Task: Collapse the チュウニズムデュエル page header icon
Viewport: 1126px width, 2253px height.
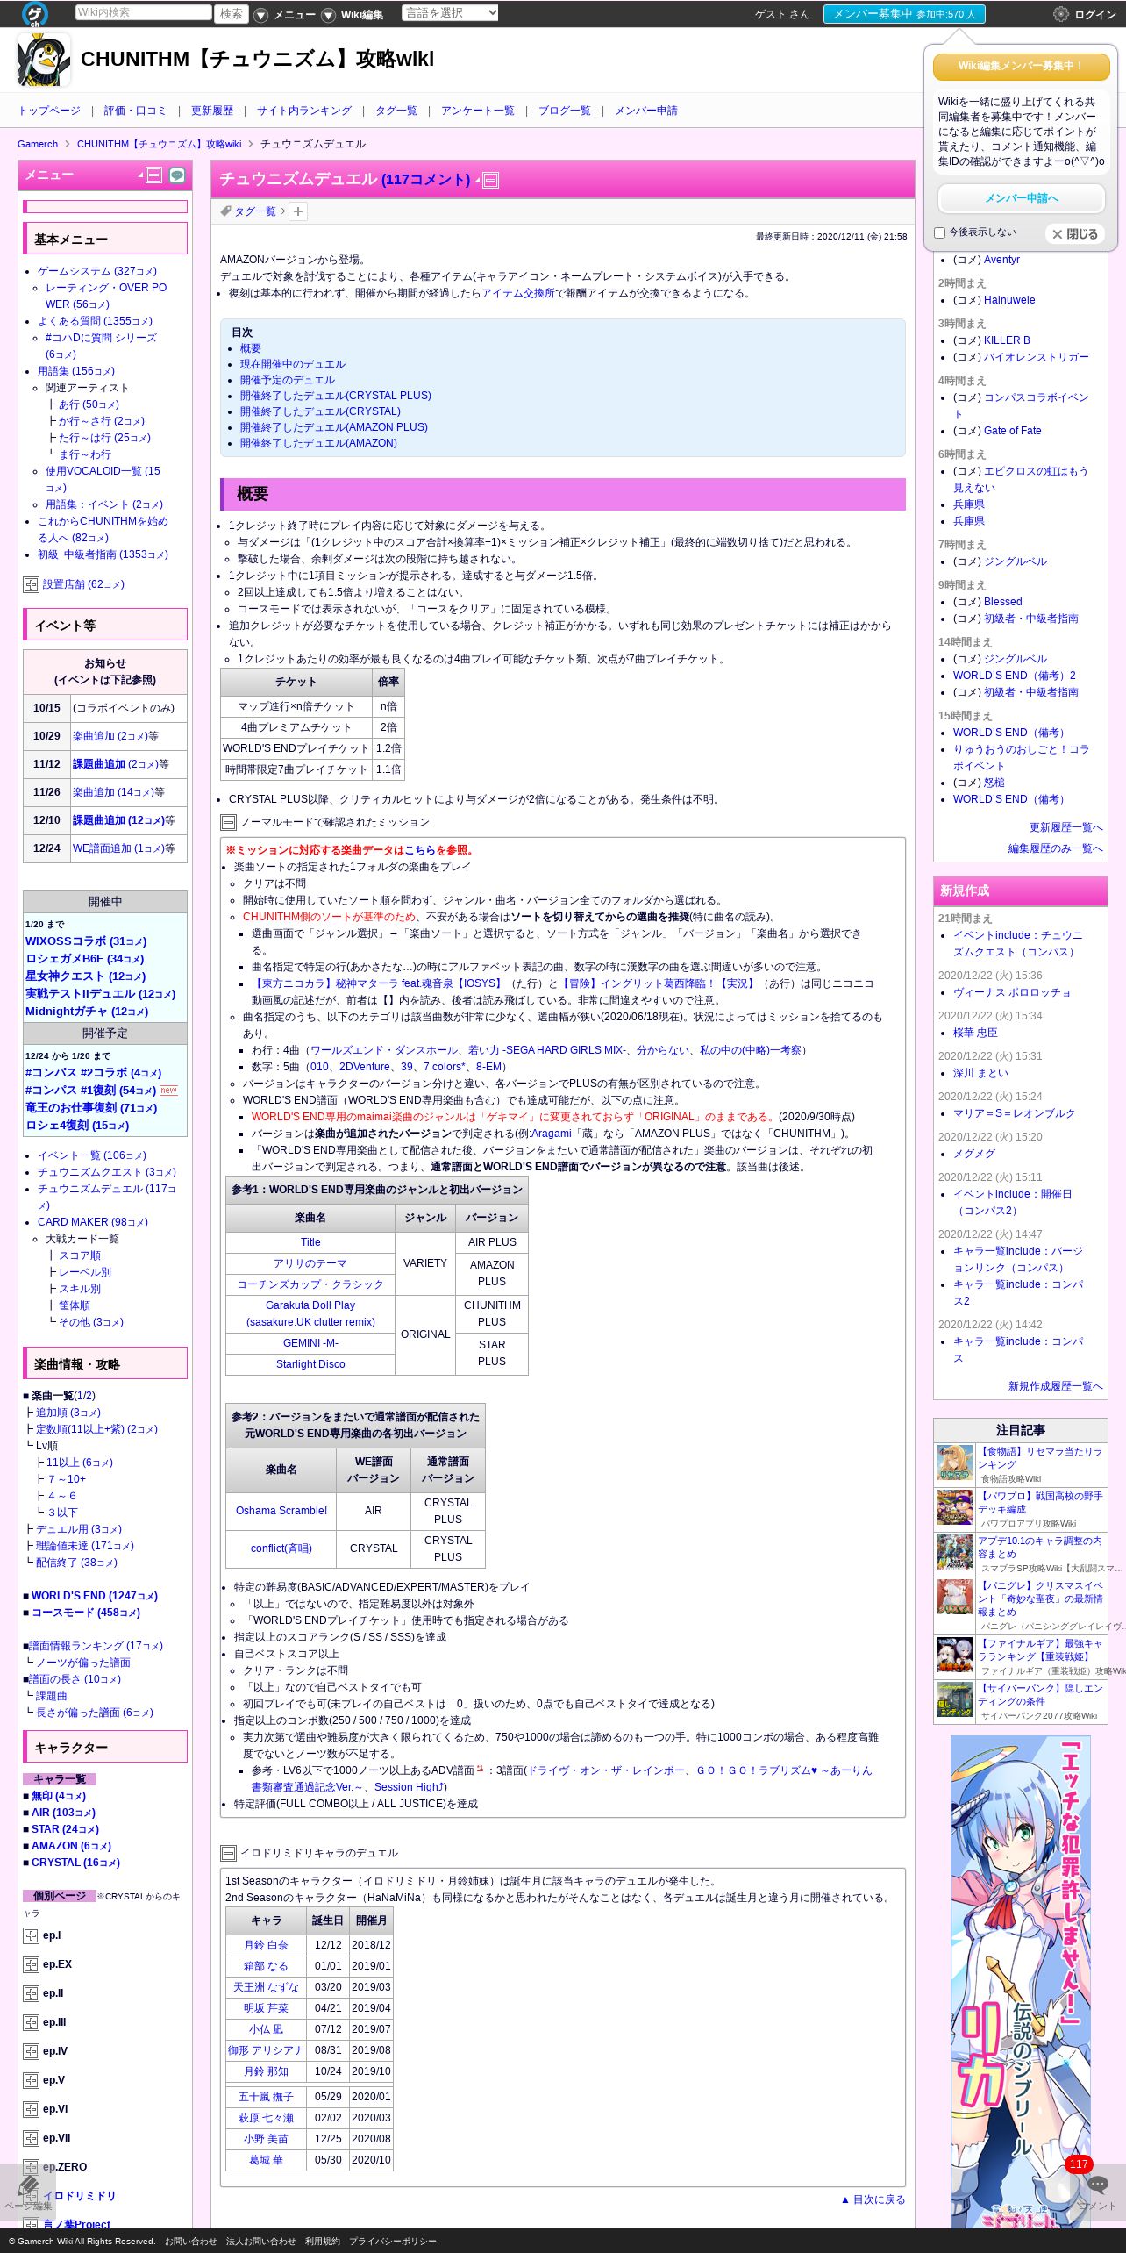Action: click(x=491, y=181)
